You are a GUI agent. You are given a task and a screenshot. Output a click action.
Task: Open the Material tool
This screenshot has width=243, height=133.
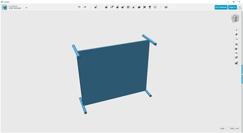166,7
